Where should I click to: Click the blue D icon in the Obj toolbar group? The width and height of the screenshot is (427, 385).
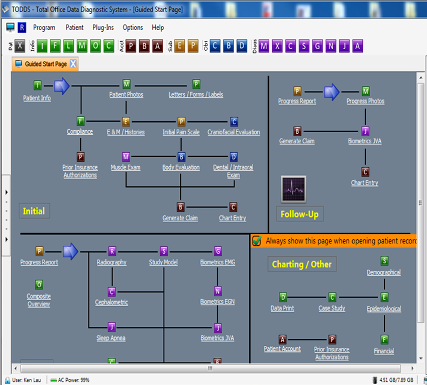click(x=242, y=46)
